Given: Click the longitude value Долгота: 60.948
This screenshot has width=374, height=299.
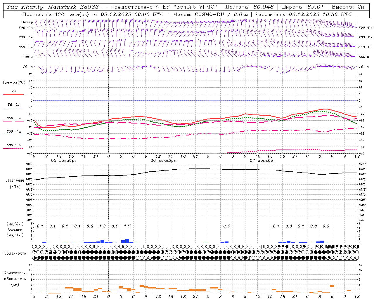Looking at the screenshot, I should click(250, 7).
